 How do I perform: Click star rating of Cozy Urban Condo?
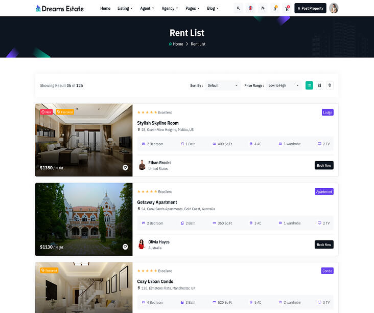pyautogui.click(x=147, y=271)
